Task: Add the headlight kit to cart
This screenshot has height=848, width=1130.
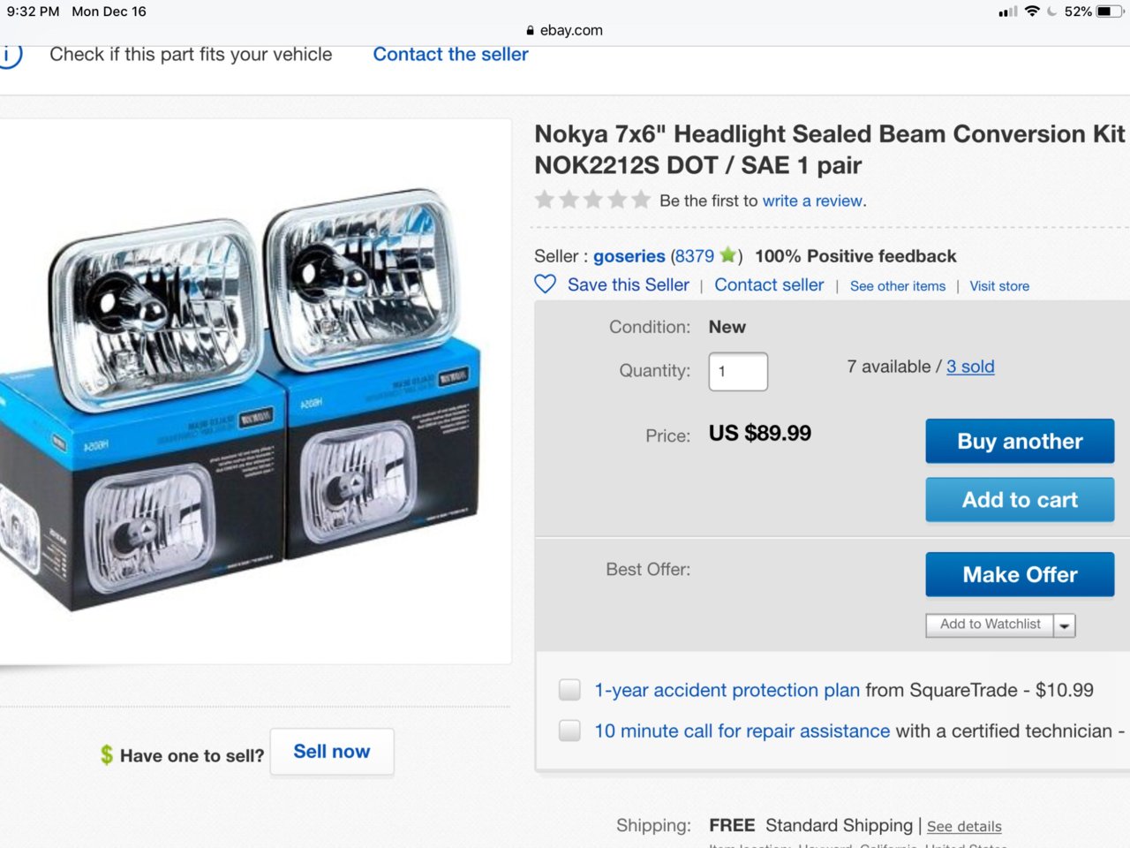Action: [x=1020, y=500]
